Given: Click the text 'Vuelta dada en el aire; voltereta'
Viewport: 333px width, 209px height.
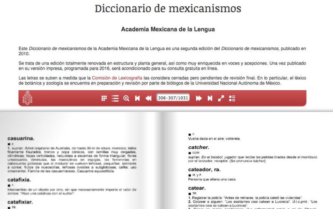Looking at the screenshot, I should click(214, 139).
